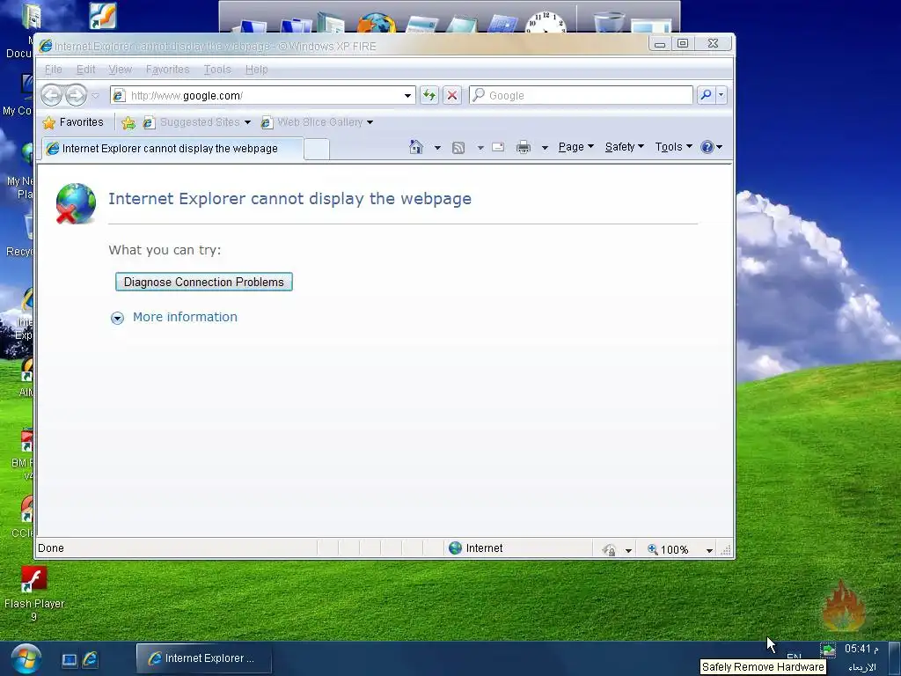Click the Start orb button
The width and height of the screenshot is (901, 676).
pyautogui.click(x=26, y=659)
